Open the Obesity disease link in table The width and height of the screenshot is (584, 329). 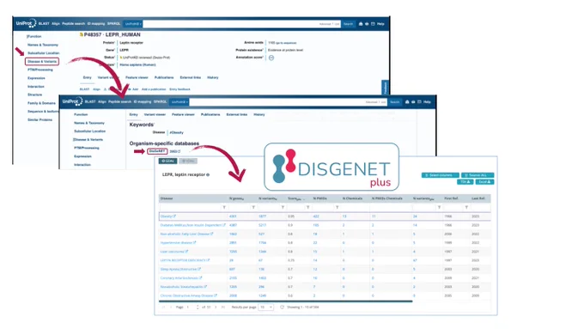click(x=166, y=216)
